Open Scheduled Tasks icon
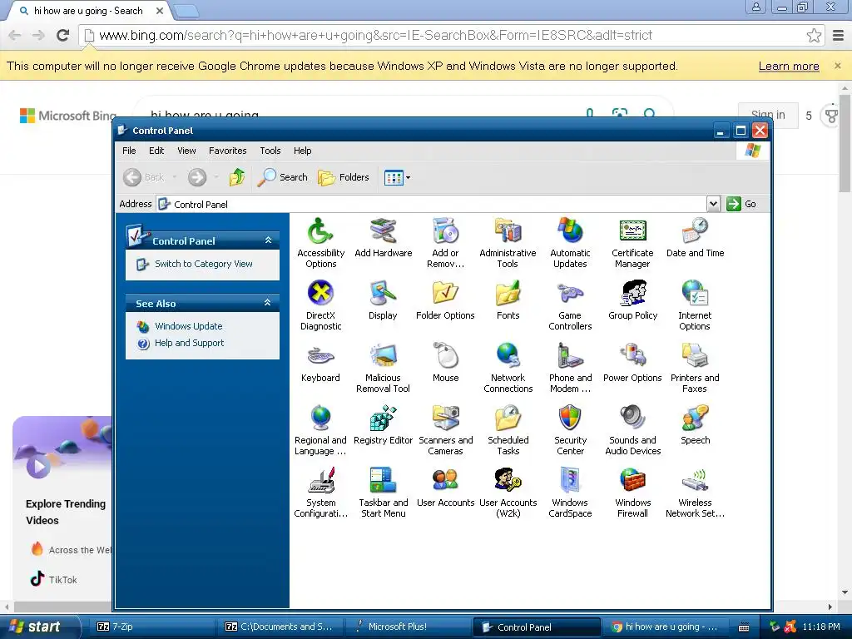852x639 pixels. [x=508, y=430]
